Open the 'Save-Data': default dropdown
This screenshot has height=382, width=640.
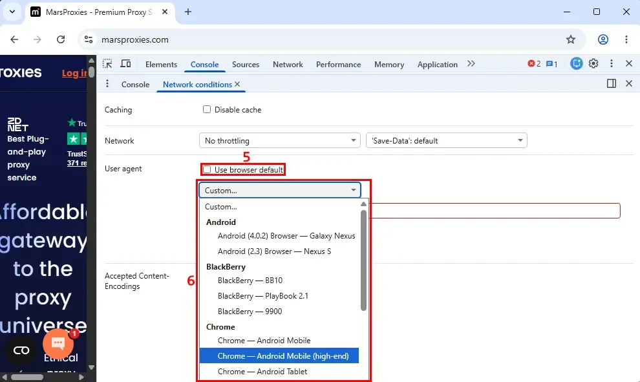(x=447, y=140)
